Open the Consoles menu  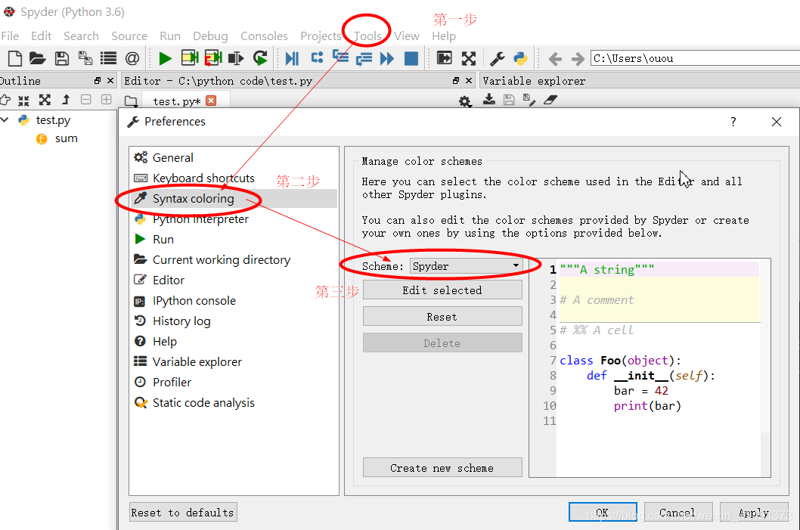264,36
